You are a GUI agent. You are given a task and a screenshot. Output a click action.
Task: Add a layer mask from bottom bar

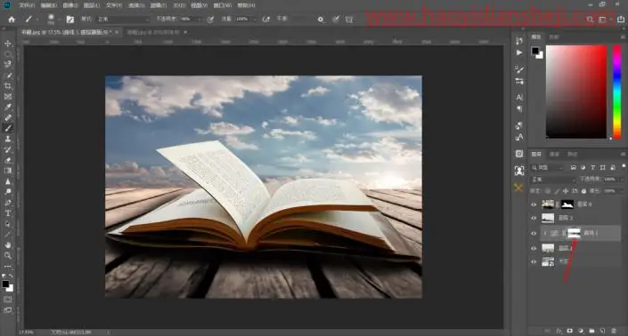pyautogui.click(x=569, y=331)
